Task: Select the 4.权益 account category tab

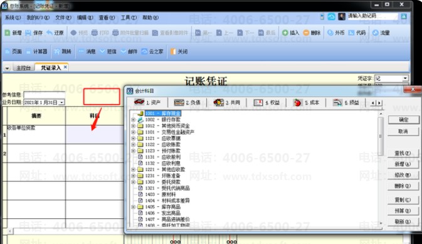Action: click(x=266, y=102)
